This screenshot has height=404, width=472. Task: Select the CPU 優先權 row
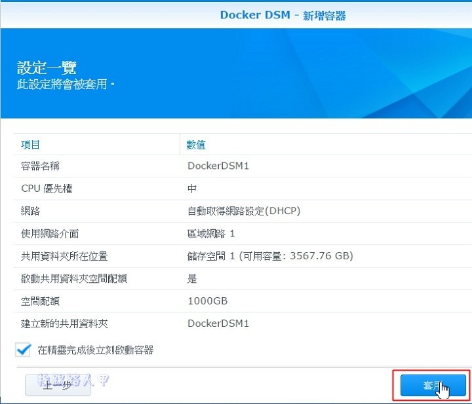[x=47, y=189]
